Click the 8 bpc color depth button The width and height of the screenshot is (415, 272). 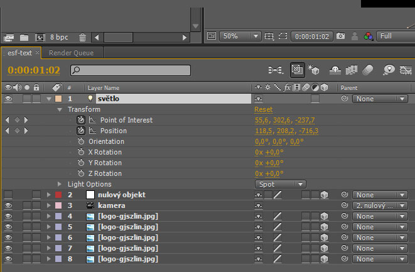click(59, 37)
